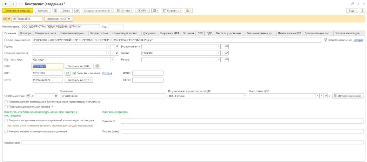Open the print icon dropdown in toolbar
This screenshot has height=162, width=367.
click(x=155, y=11)
